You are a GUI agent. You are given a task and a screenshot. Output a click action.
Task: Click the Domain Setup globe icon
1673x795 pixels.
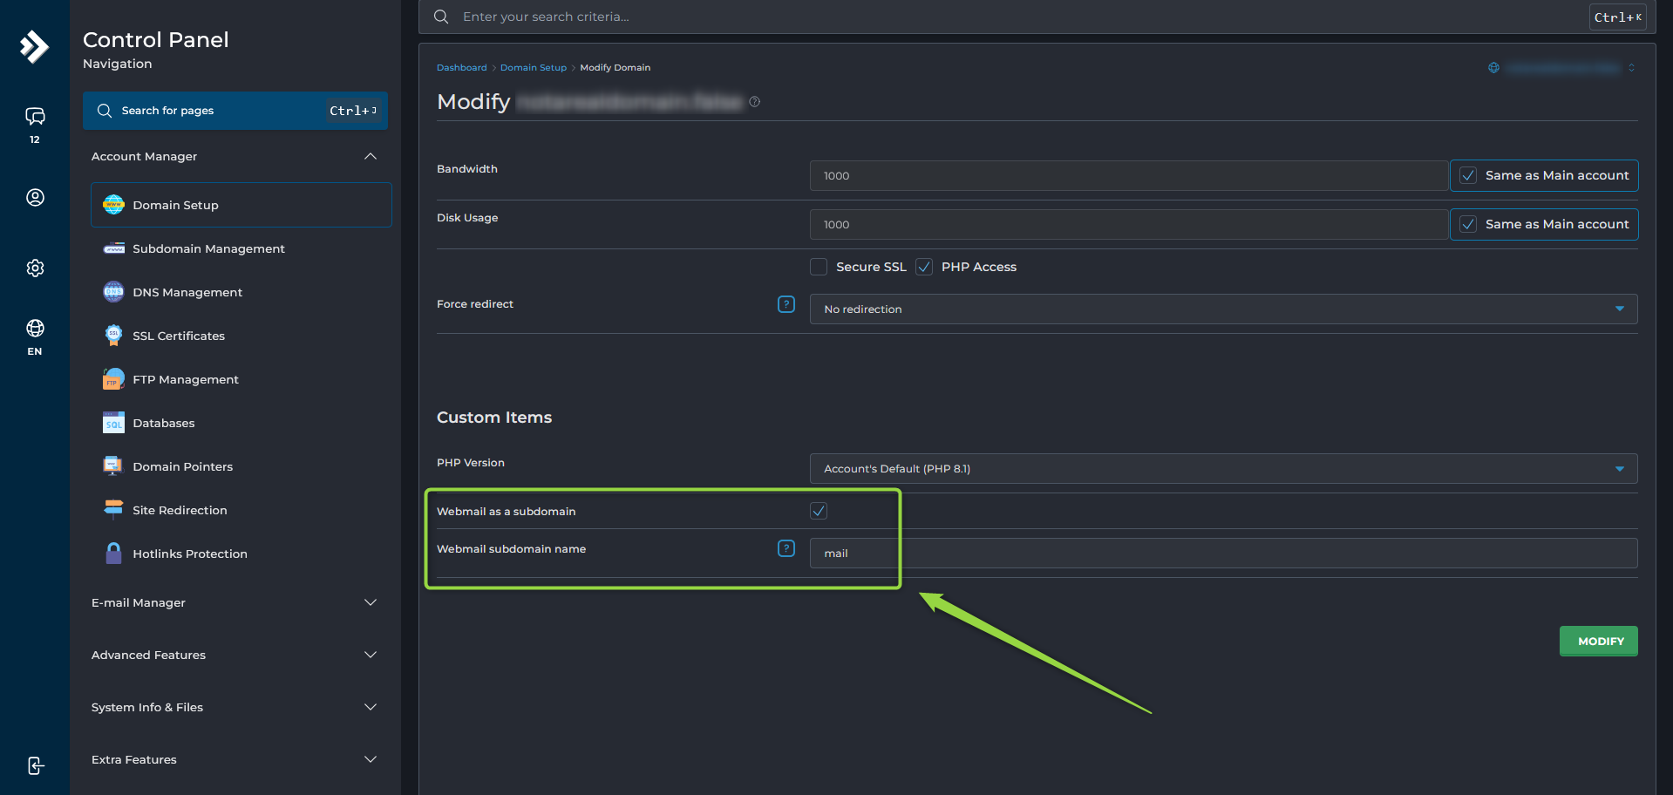click(113, 205)
